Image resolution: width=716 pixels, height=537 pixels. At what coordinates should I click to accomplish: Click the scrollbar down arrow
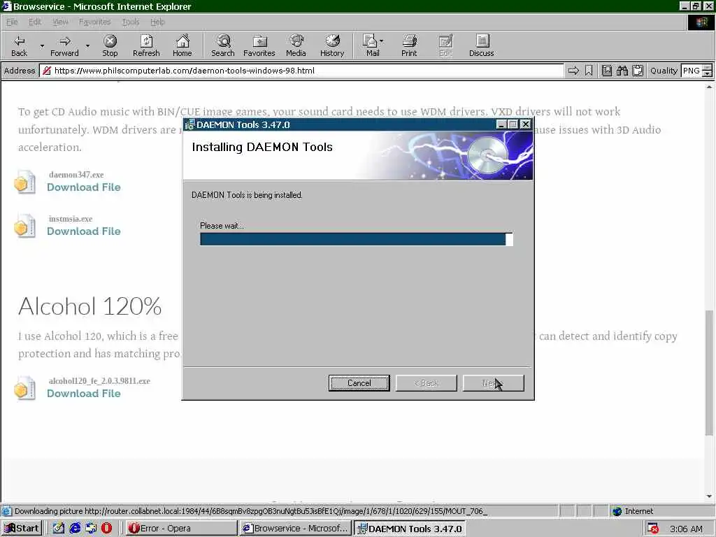coord(709,496)
